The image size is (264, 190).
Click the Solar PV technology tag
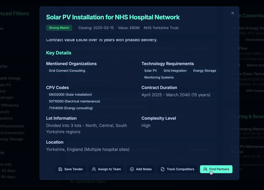tap(151, 71)
